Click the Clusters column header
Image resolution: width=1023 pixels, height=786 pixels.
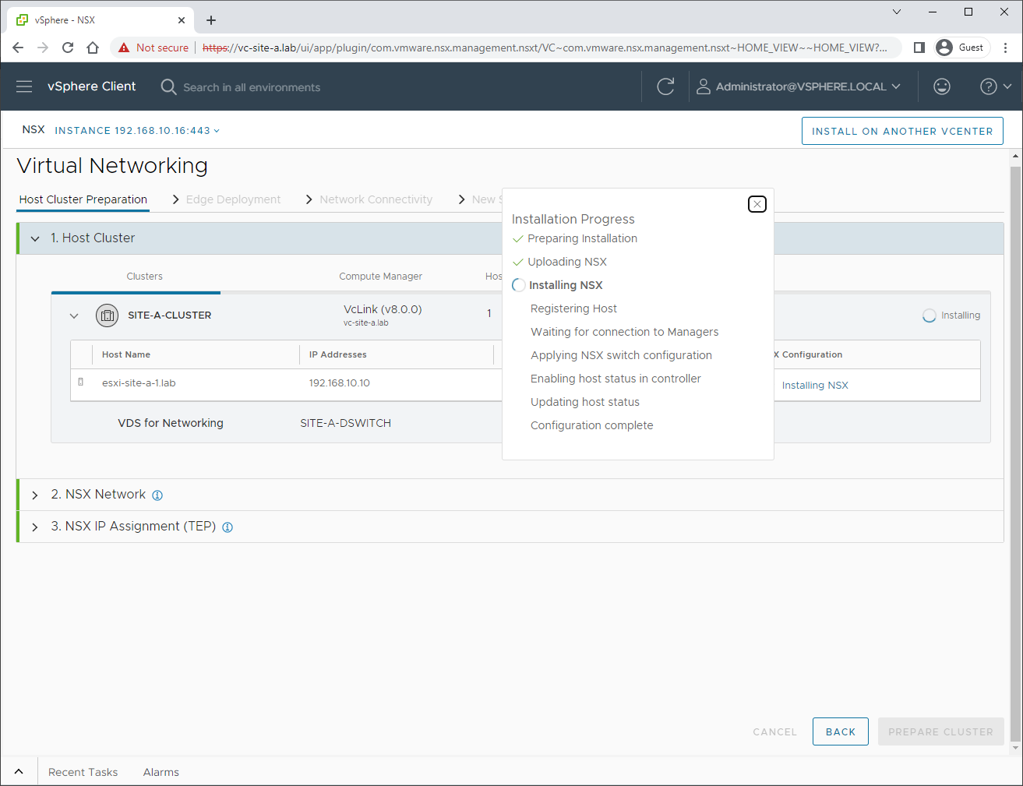pyautogui.click(x=145, y=277)
